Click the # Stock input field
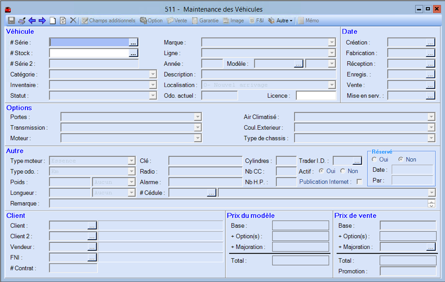The width and height of the screenshot is (445, 282). [89, 53]
